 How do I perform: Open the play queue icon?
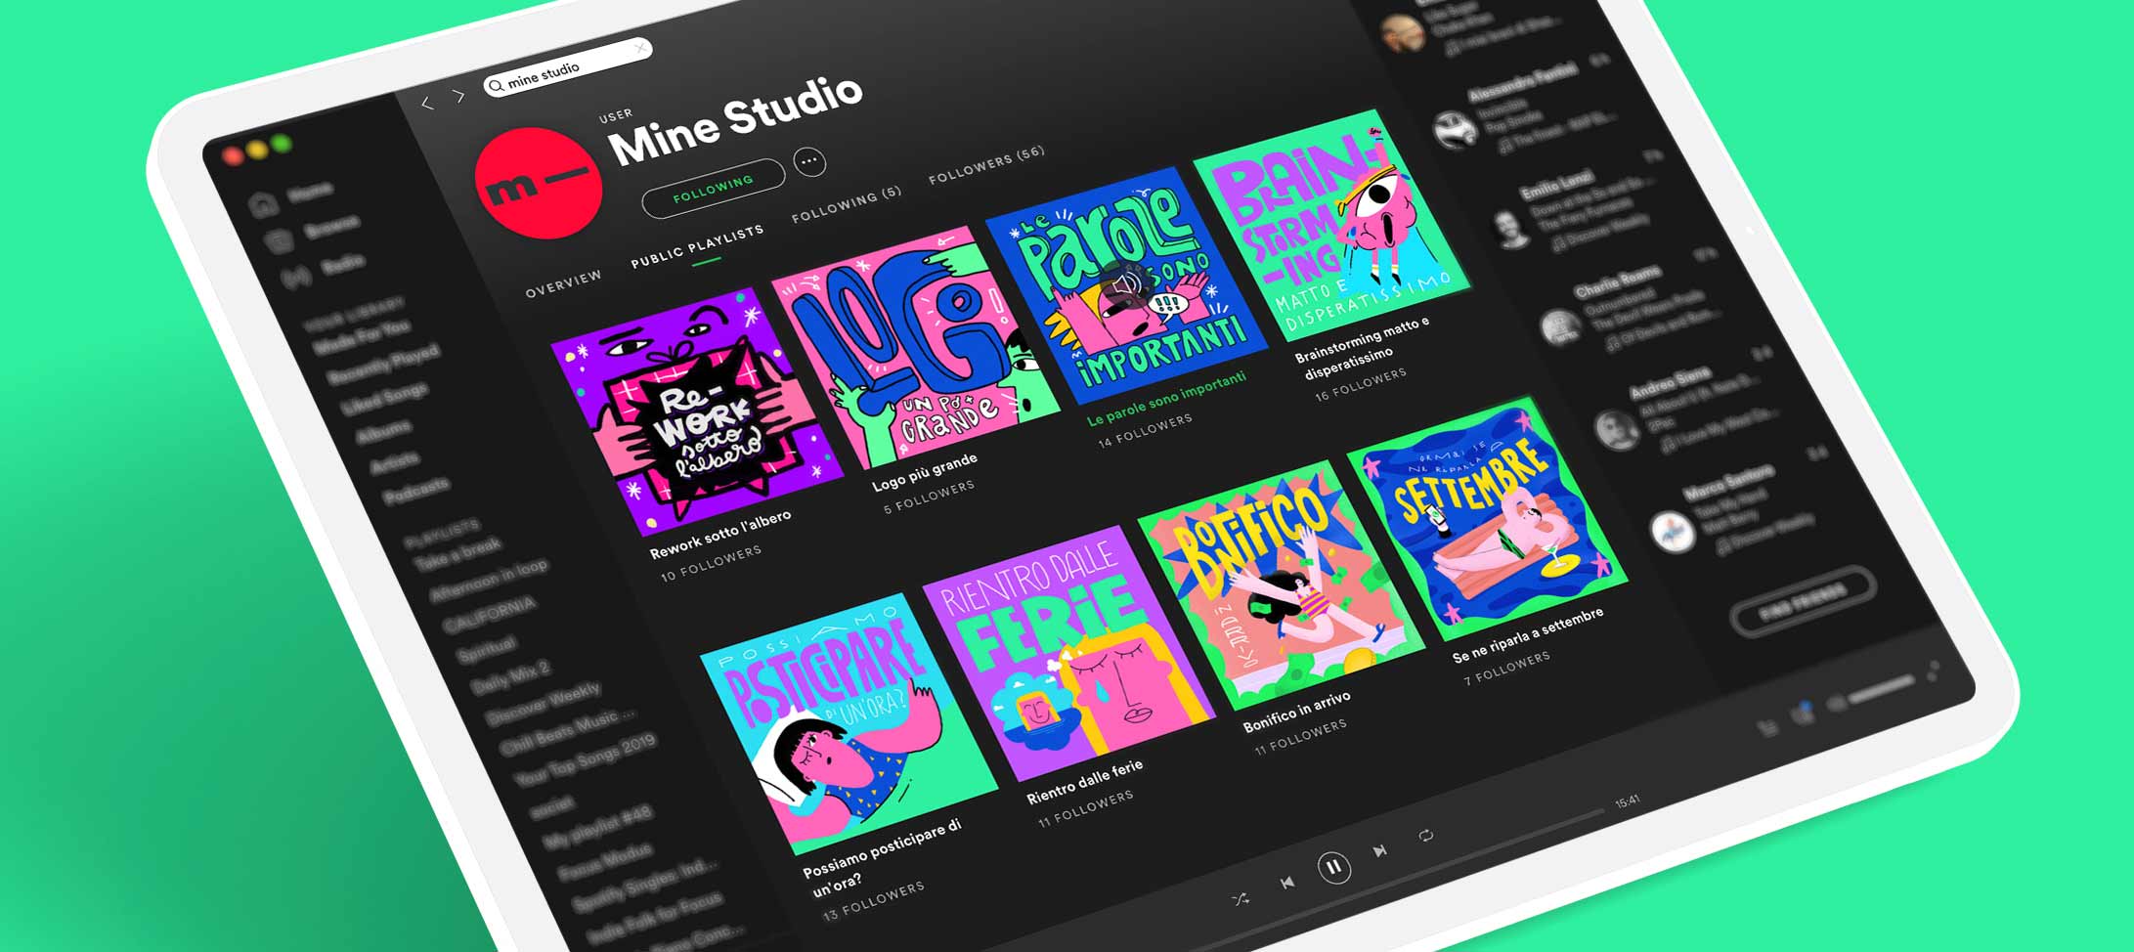(1766, 728)
